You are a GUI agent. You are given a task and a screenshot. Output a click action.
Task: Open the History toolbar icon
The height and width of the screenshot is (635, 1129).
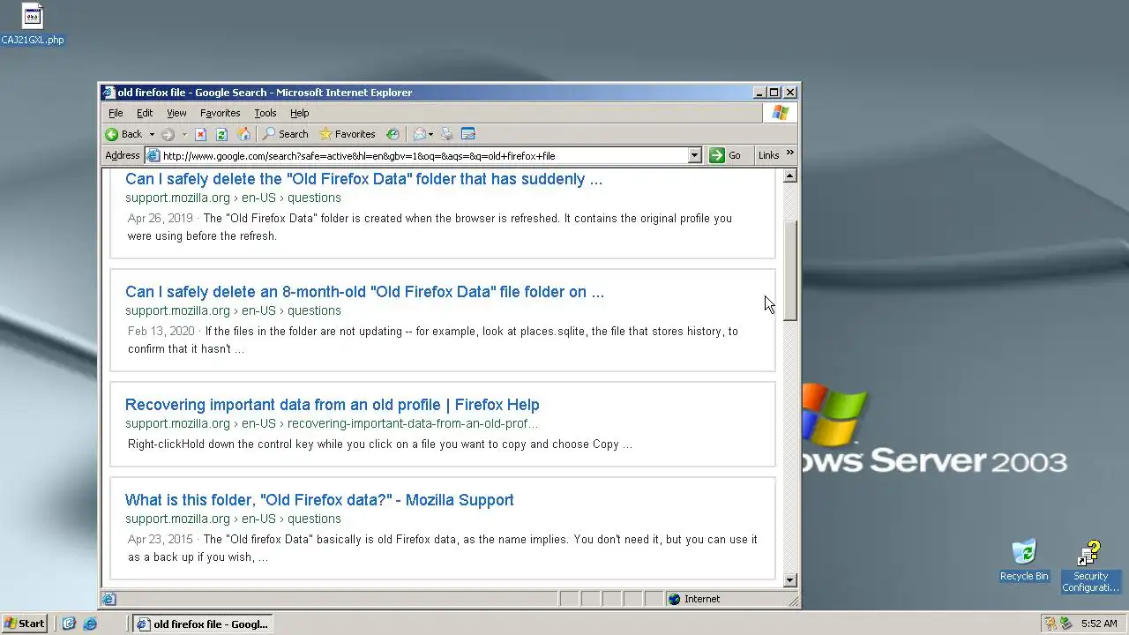[x=393, y=134]
